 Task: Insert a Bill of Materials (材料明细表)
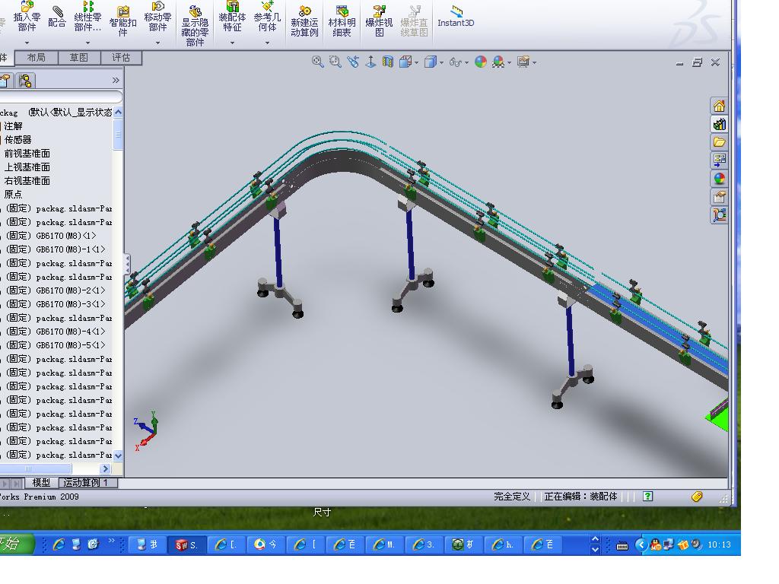(x=342, y=21)
